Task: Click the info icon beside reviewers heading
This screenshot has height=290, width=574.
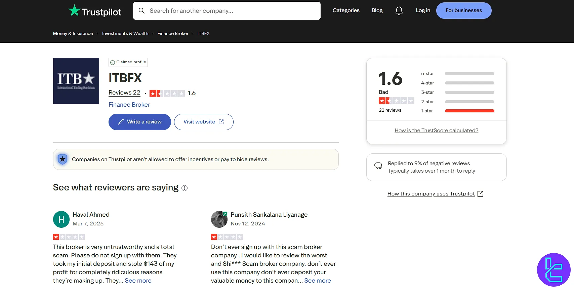Action: (x=184, y=188)
